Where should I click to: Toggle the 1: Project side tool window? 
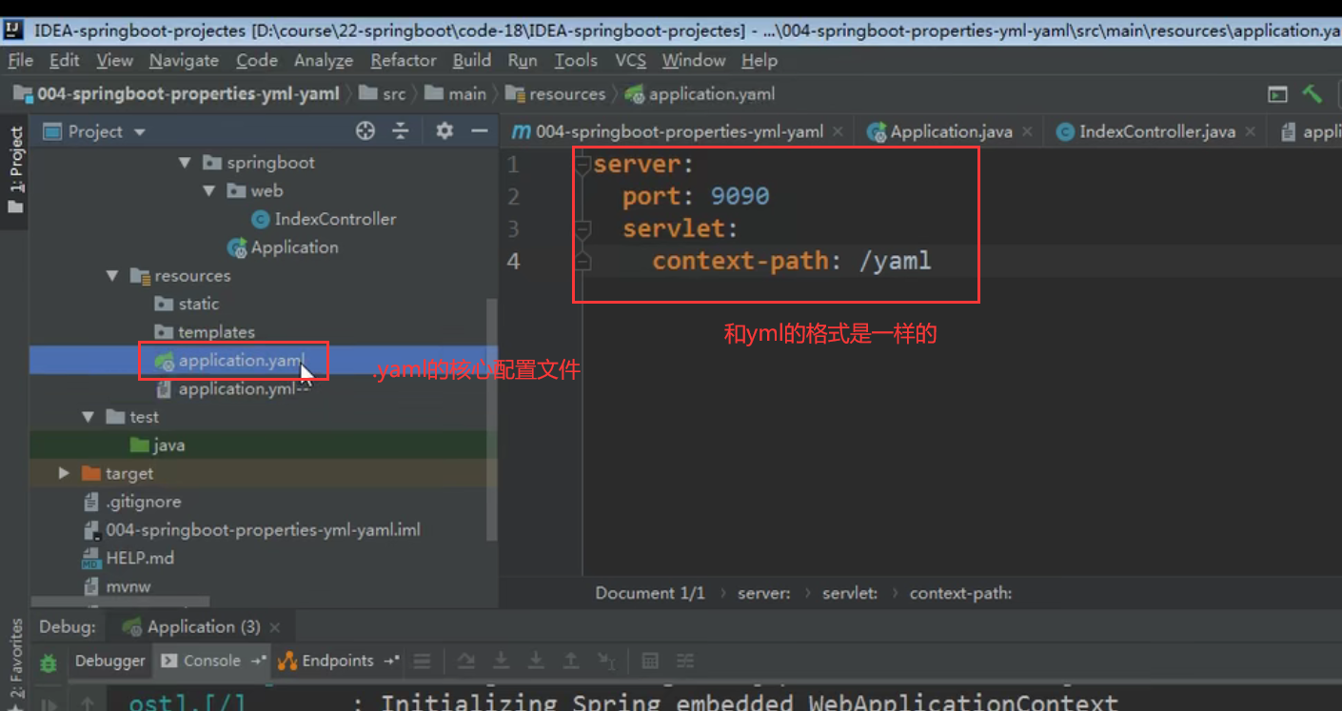15,171
